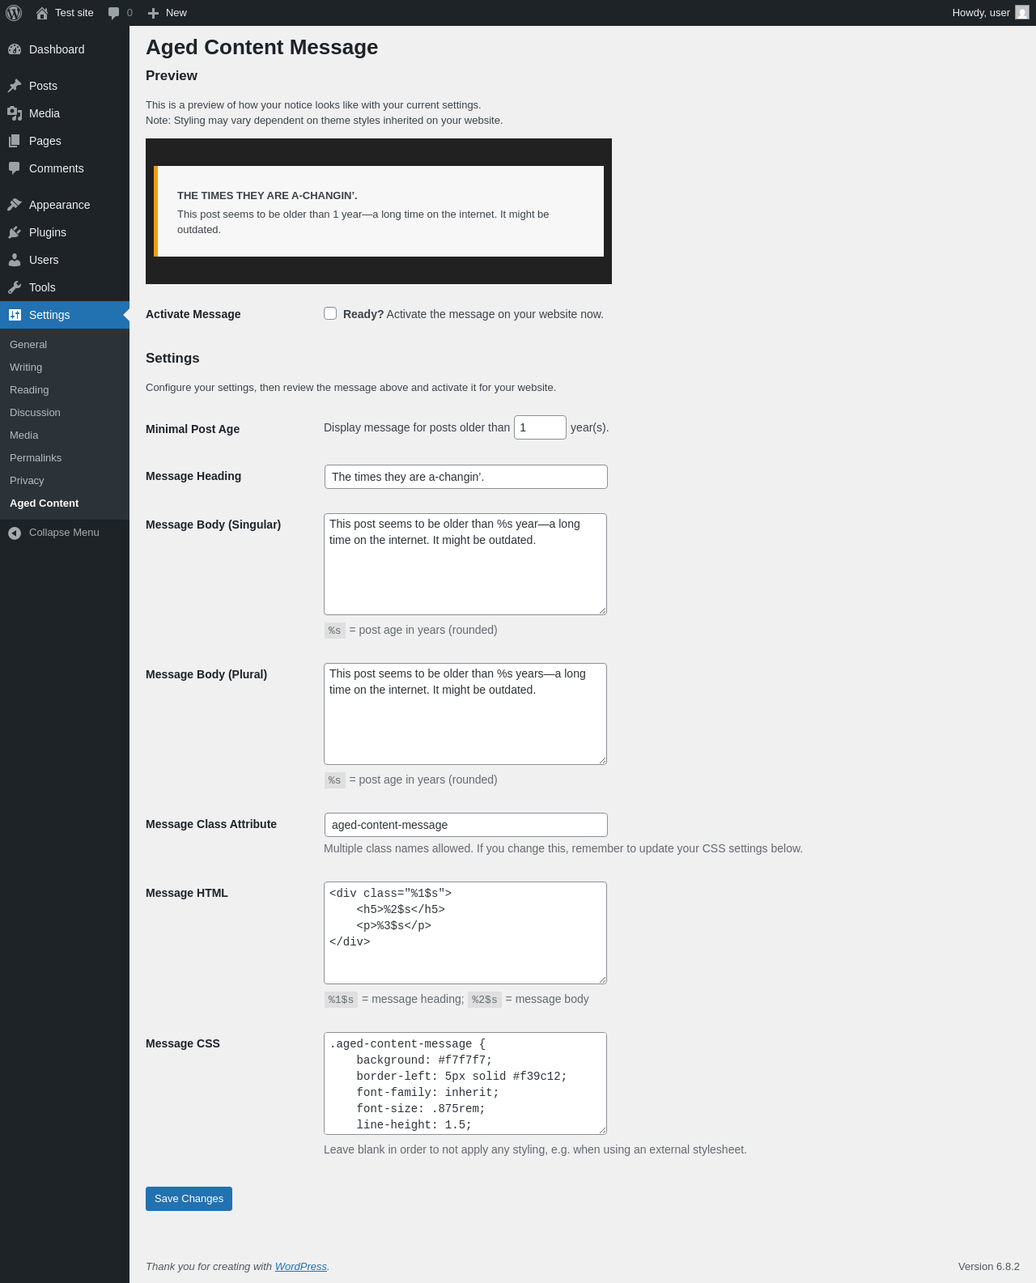1036x1283 pixels.
Task: Click the Test site home icon
Action: pos(42,13)
